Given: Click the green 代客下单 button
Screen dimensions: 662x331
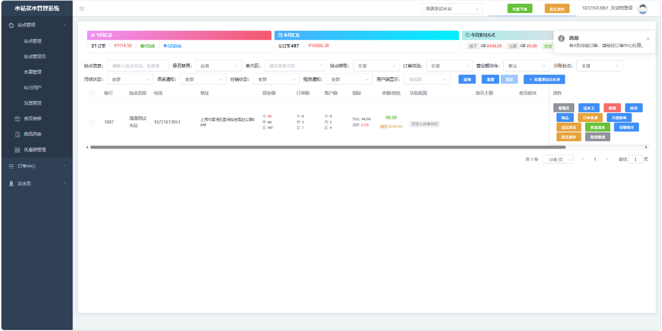Looking at the screenshot, I should [519, 9].
